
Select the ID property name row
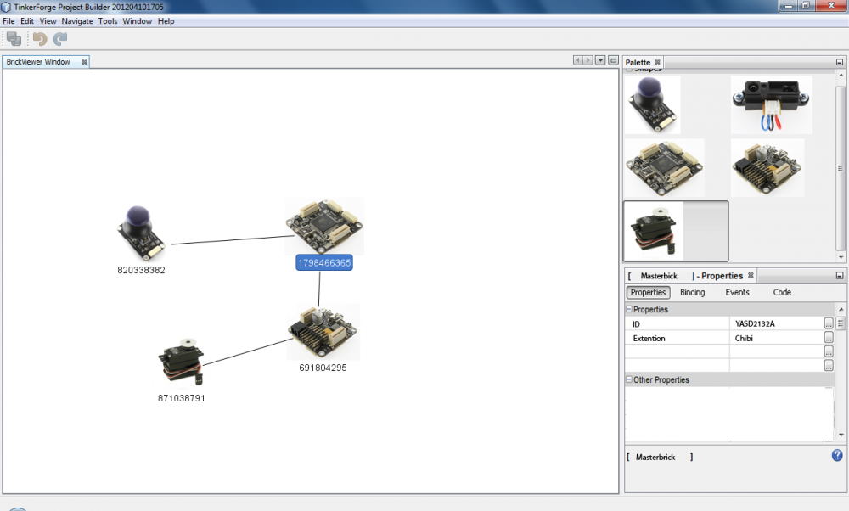coord(678,323)
